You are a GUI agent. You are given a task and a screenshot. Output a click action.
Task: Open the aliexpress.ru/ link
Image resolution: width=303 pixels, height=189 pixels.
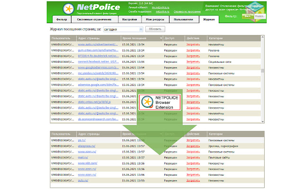click(x=87, y=146)
